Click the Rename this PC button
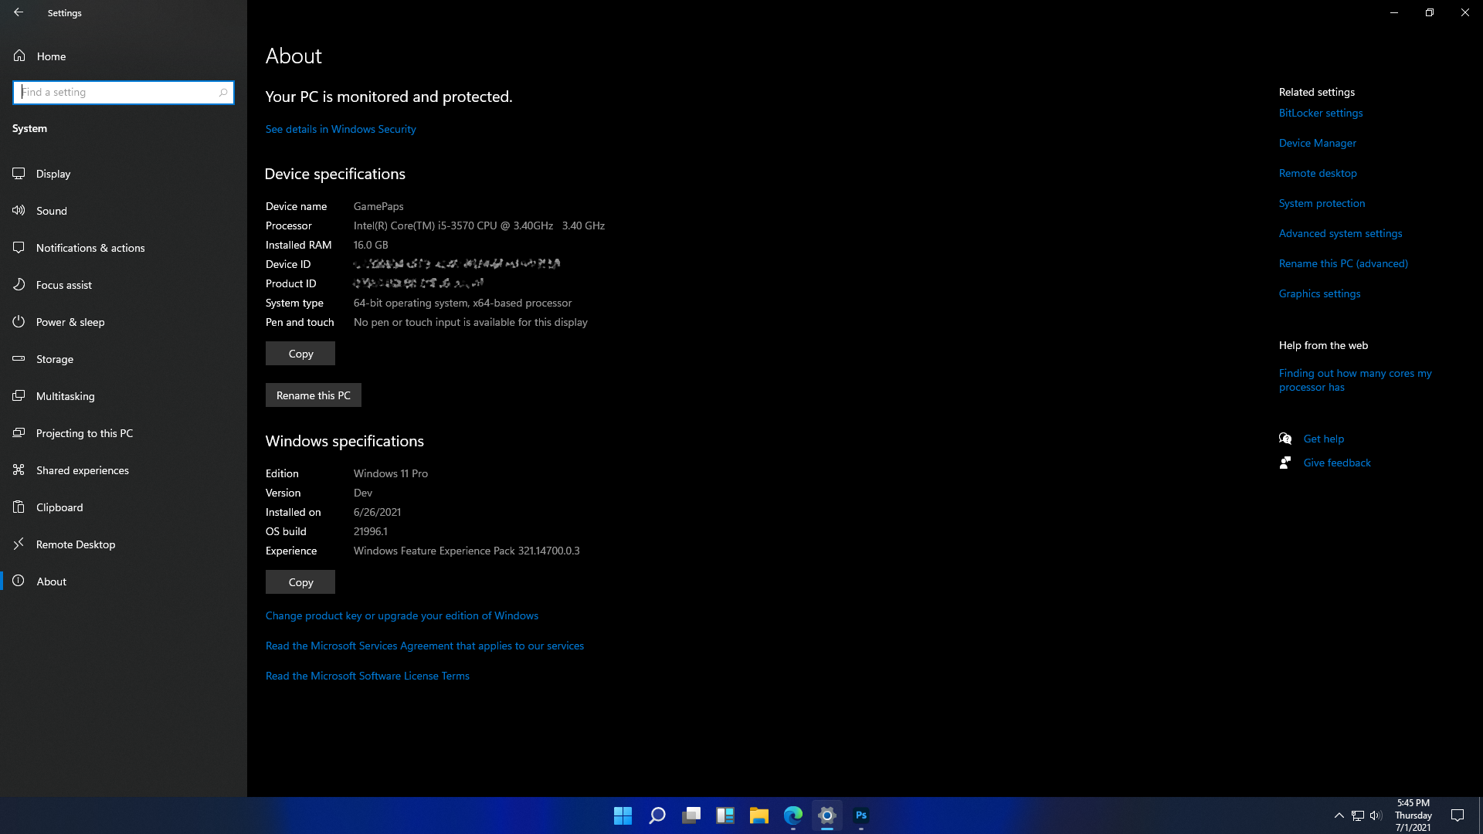 click(313, 395)
